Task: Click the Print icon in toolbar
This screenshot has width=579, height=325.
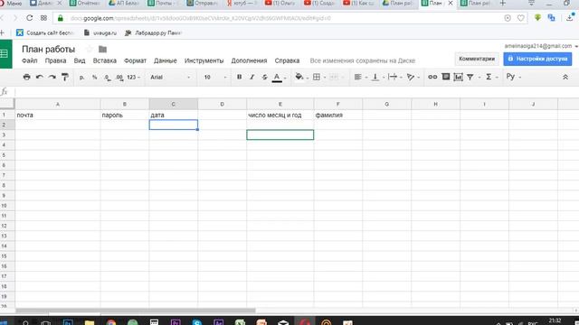Action: click(x=26, y=77)
